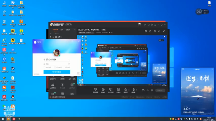Click the webcam source icon in streaming toolbar
Image resolution: width=216 pixels, height=121 pixels.
click(103, 90)
